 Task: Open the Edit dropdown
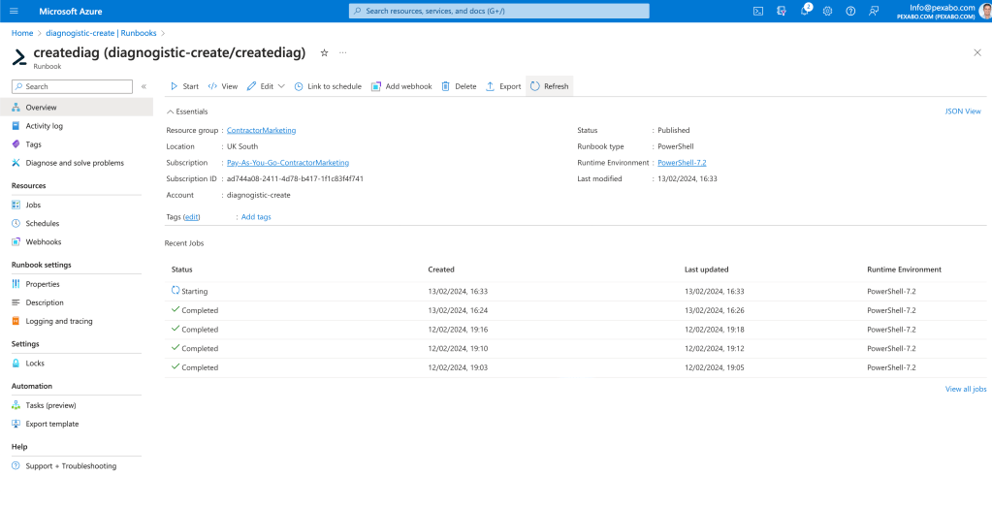point(266,86)
